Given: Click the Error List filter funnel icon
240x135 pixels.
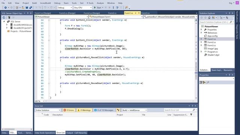Looking at the screenshot, I should [x=191, y=115].
